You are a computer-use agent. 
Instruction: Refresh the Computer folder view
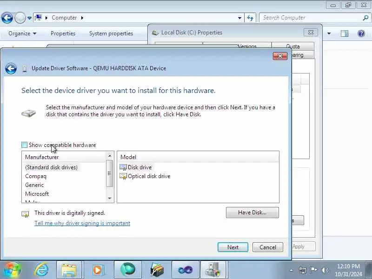(x=250, y=18)
